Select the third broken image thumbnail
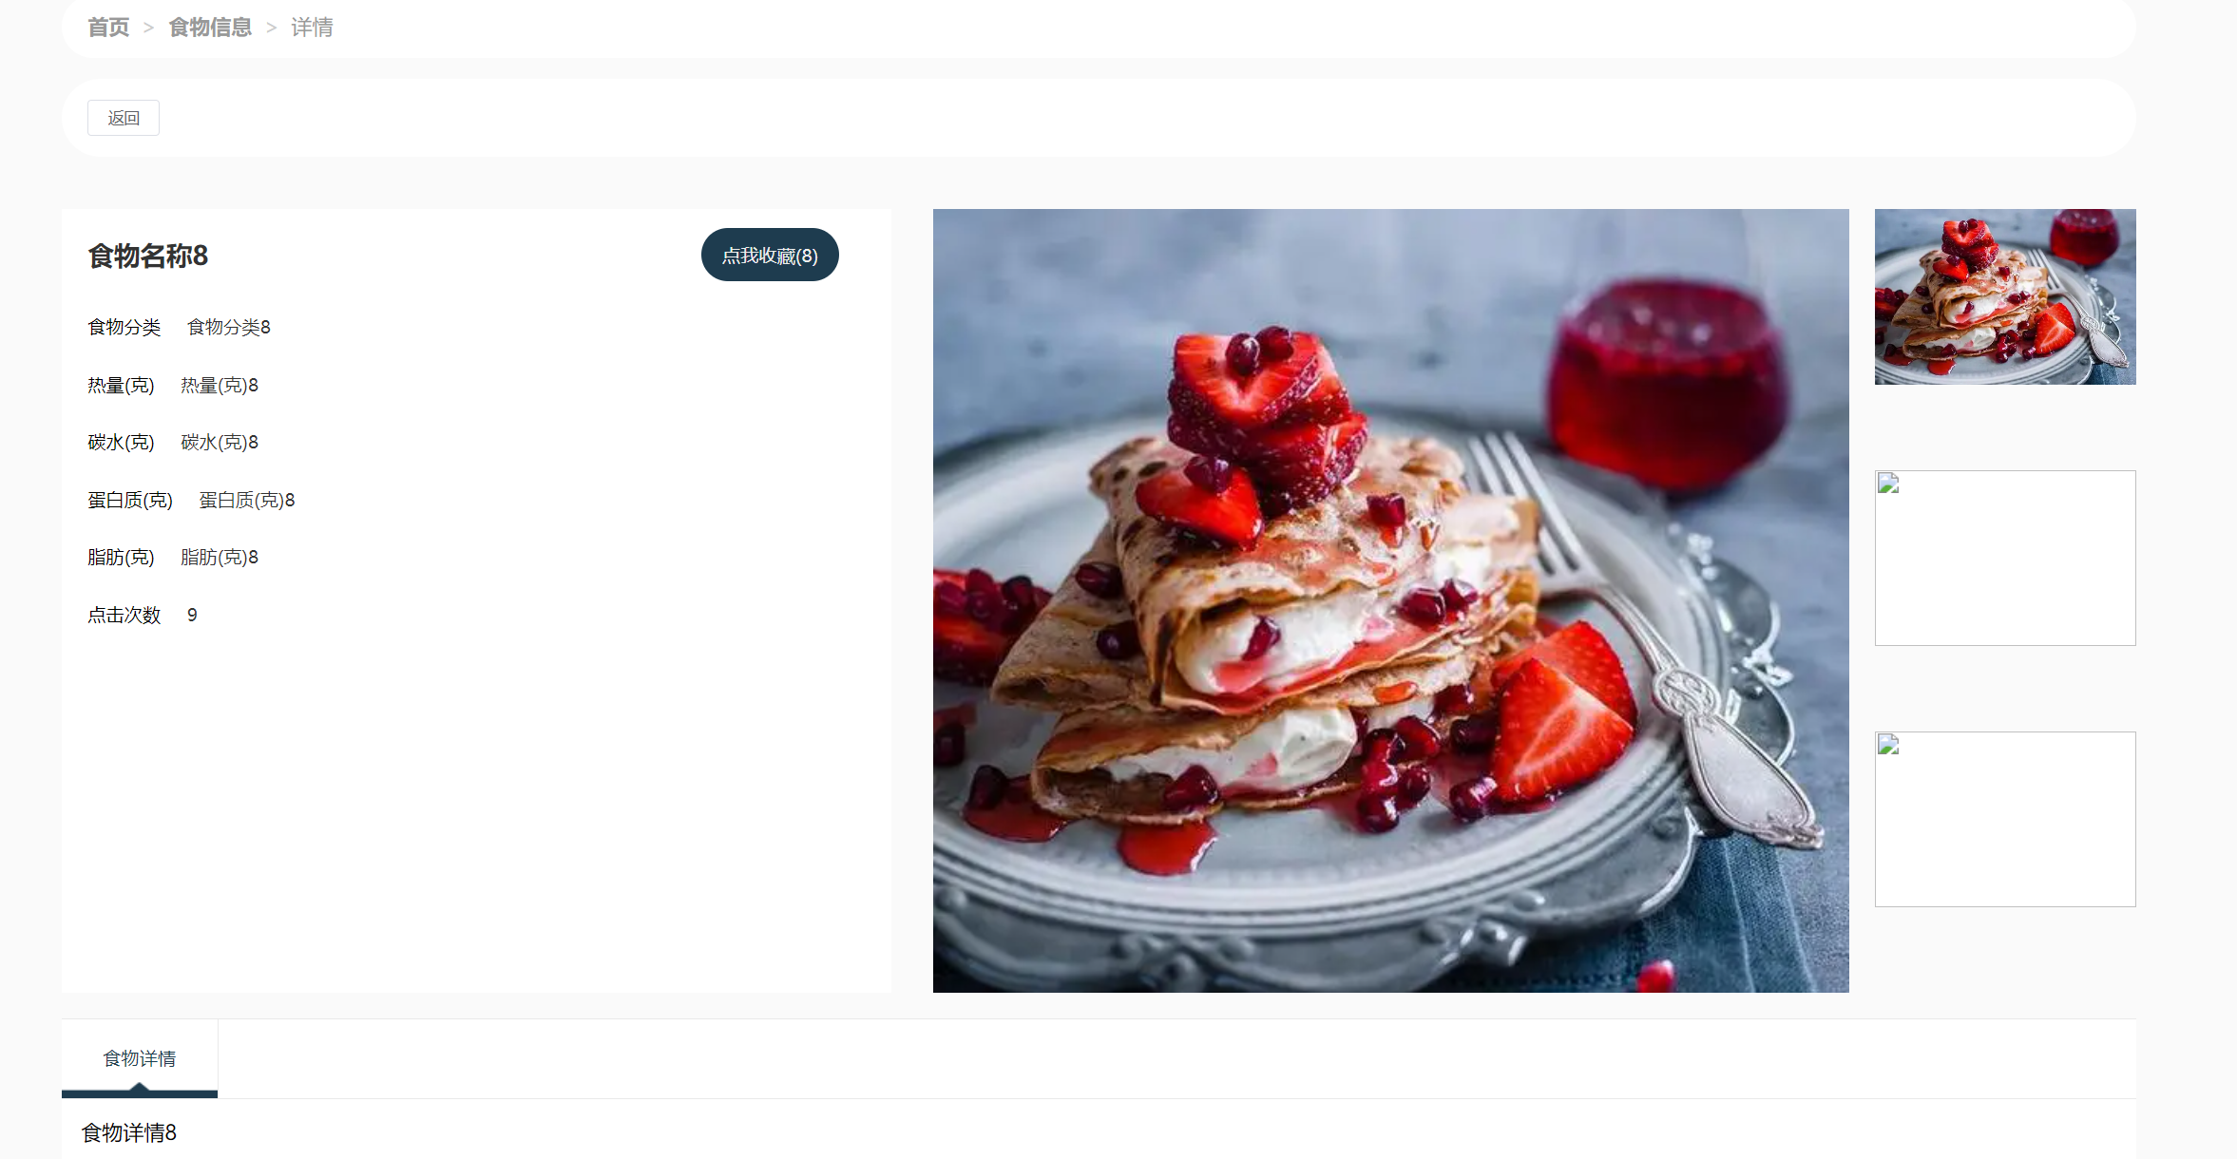 coord(2005,819)
